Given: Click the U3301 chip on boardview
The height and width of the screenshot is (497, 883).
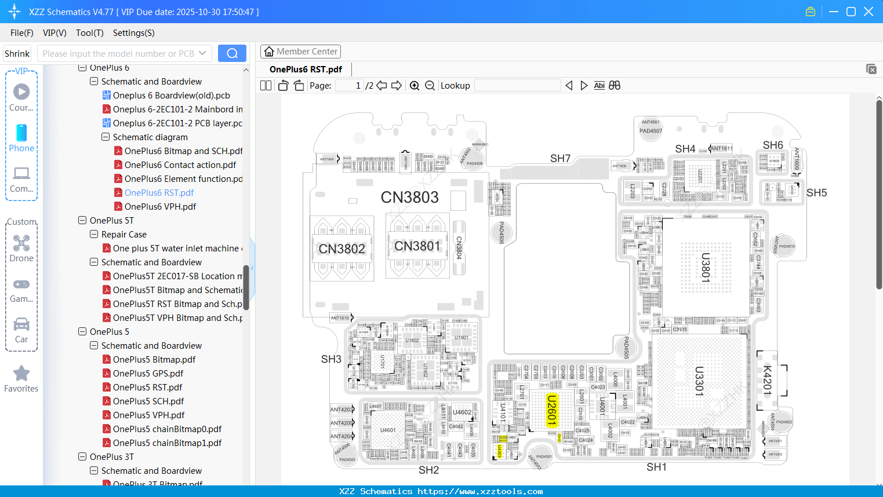Looking at the screenshot, I should tap(699, 381).
